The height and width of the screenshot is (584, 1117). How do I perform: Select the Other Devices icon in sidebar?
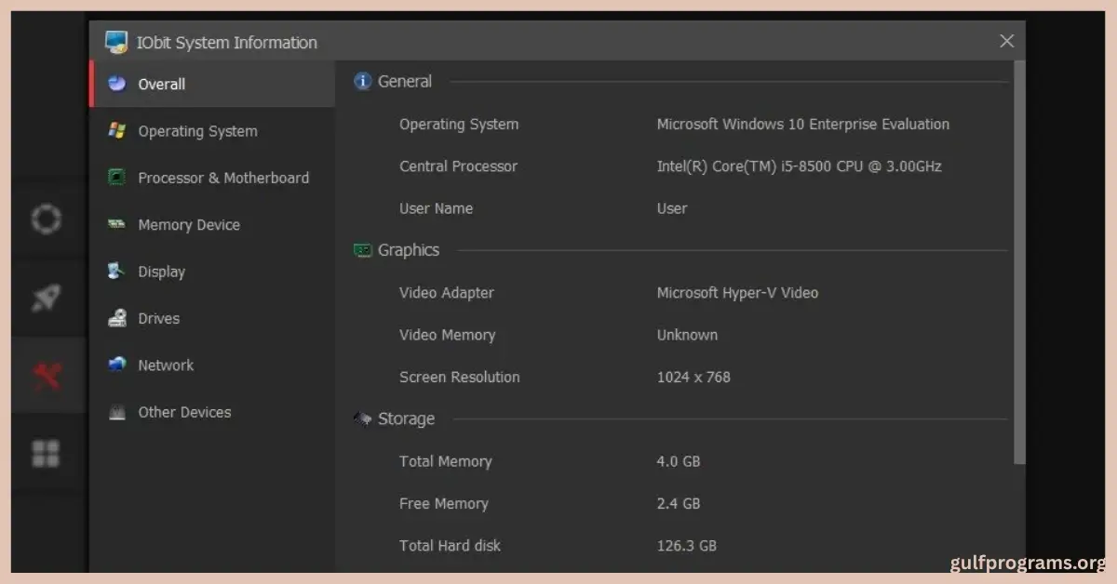pyautogui.click(x=116, y=412)
